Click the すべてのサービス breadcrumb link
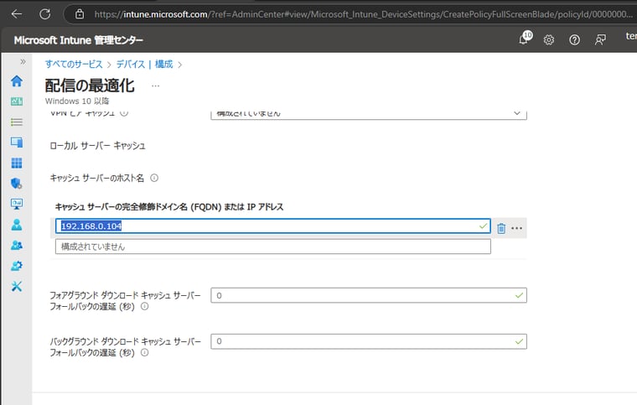 pos(74,65)
